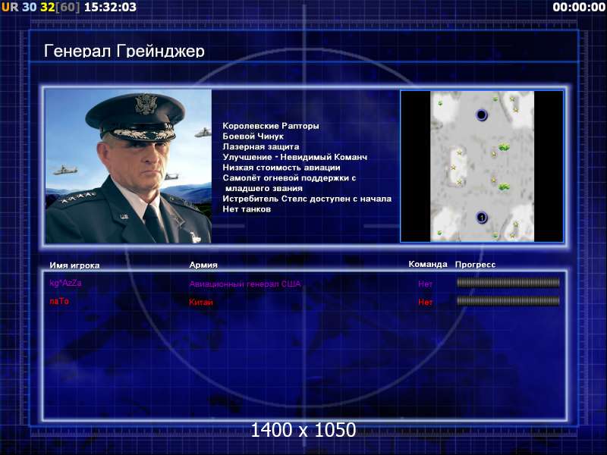The width and height of the screenshot is (607, 455).
Task: Click "Истребитель Стелс доступен с начала" text
Action: pos(307,199)
